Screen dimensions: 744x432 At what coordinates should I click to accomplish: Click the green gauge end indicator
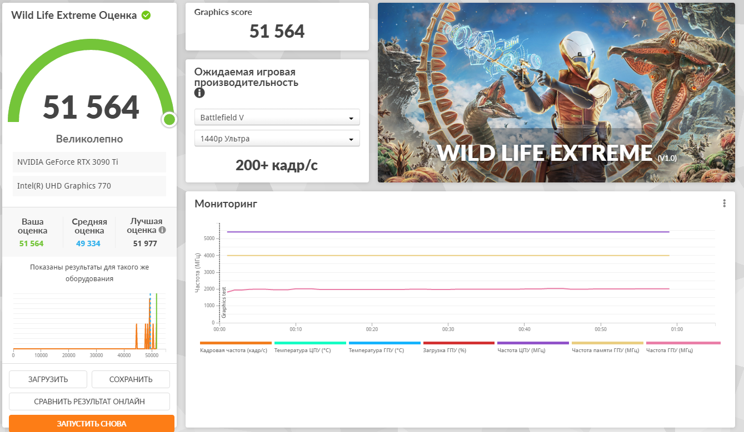click(x=169, y=119)
